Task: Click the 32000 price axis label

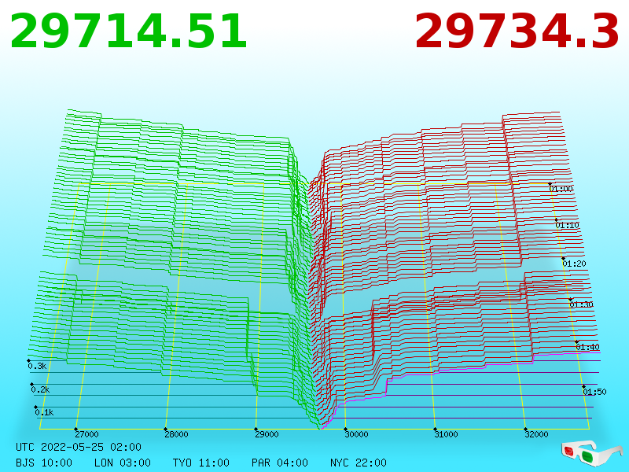Action: (536, 434)
